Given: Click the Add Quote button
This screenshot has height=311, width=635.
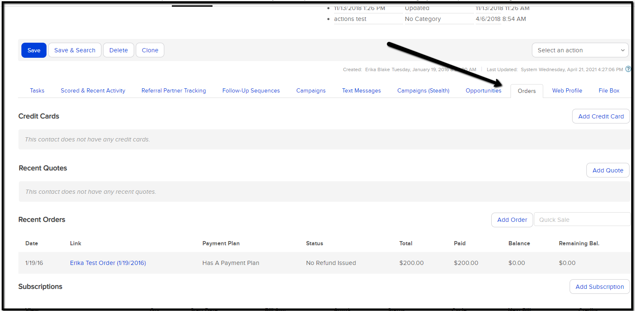Looking at the screenshot, I should click(x=608, y=170).
